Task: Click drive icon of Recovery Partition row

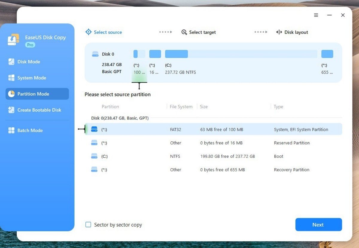Action: point(94,170)
